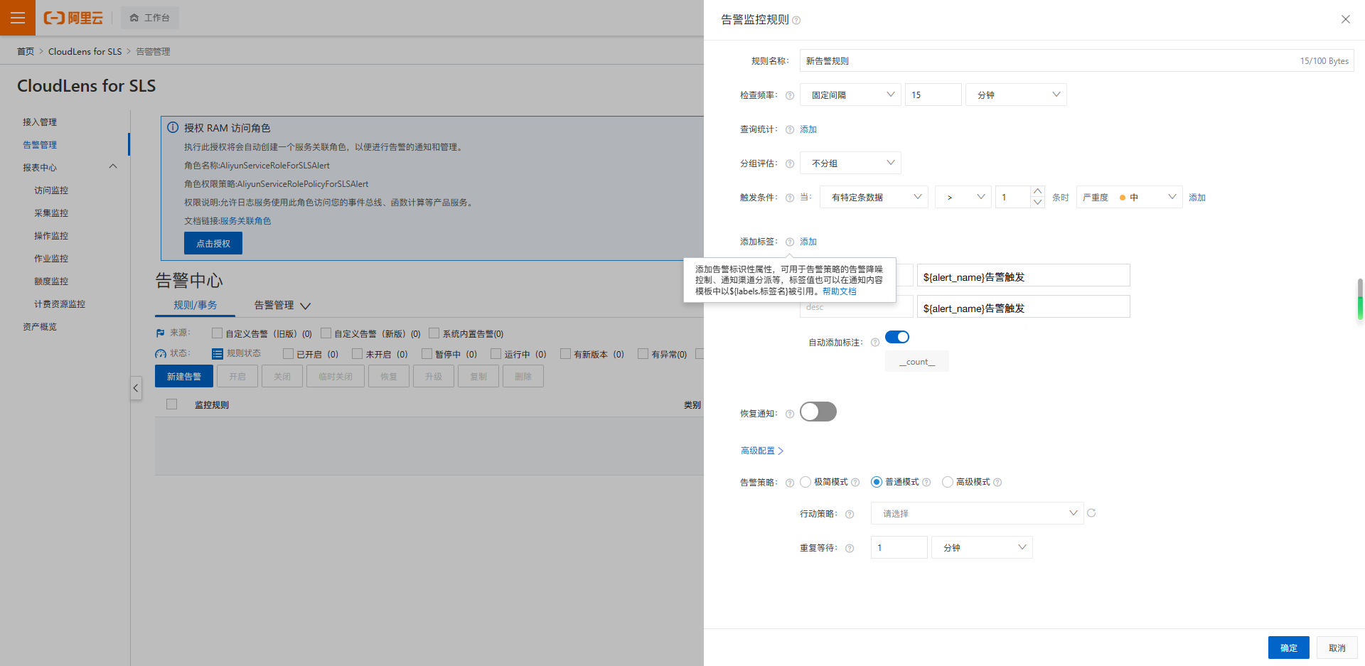
Task: Click help icon next to 触发条件
Action: click(x=790, y=198)
